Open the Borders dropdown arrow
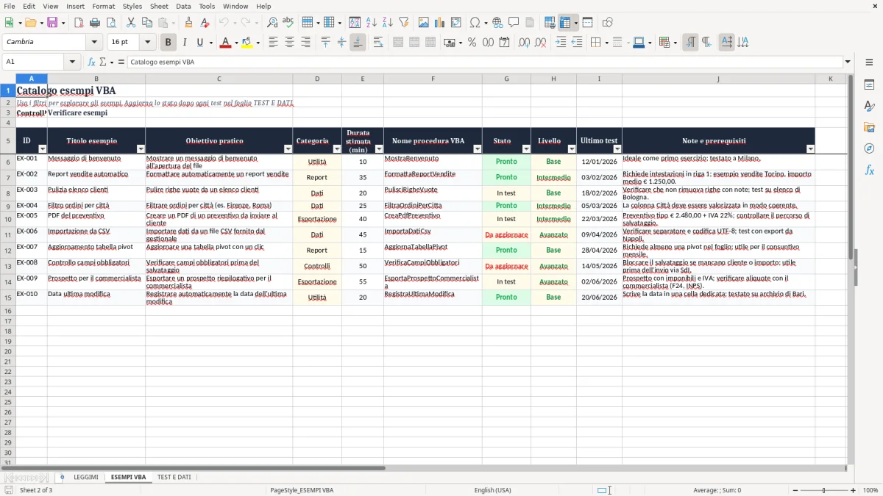The height and width of the screenshot is (496, 883). [x=606, y=43]
